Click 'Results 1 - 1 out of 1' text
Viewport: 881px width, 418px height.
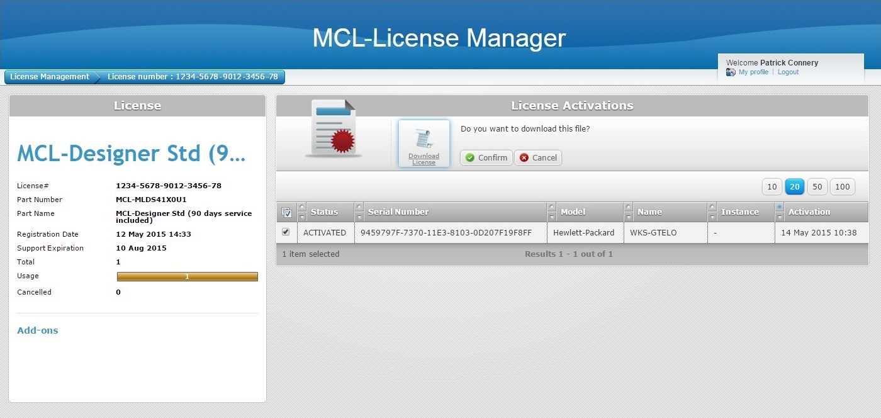click(x=569, y=254)
